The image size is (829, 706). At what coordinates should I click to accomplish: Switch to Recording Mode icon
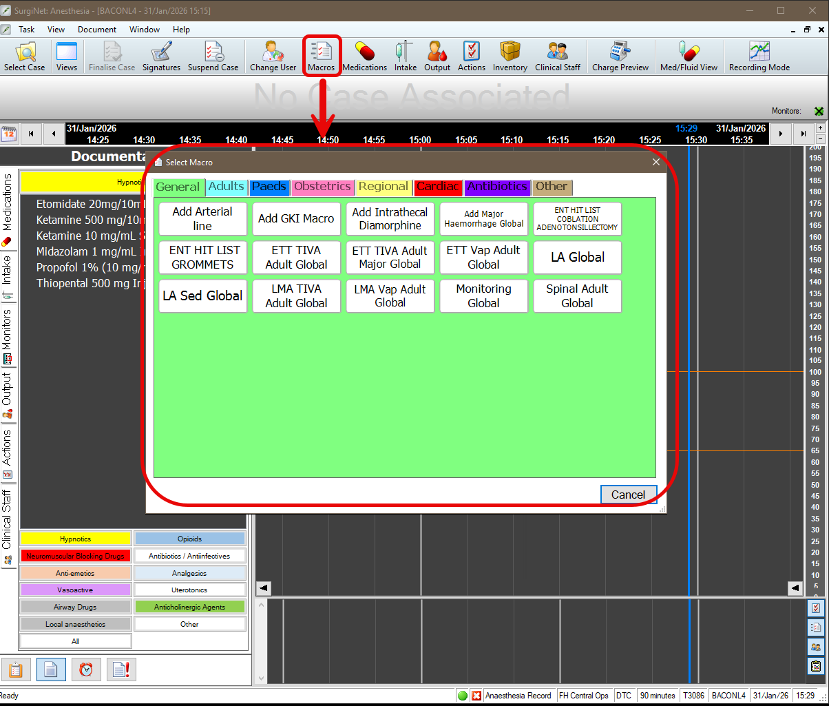pos(759,56)
